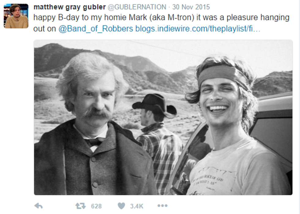This screenshot has height=214, width=300.
Task: Click the tweet text starting 'happy B-day'
Action: pos(161,23)
